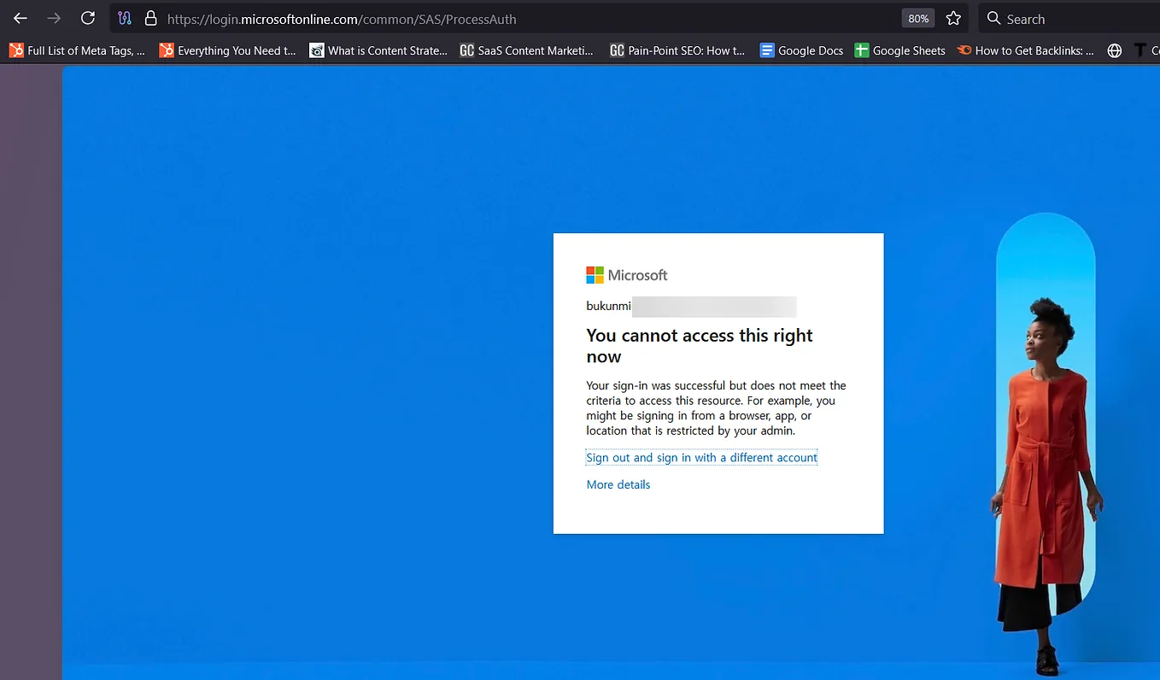Toggle the bookmark star for this page
Screen dimensions: 1160x680
pos(954,18)
